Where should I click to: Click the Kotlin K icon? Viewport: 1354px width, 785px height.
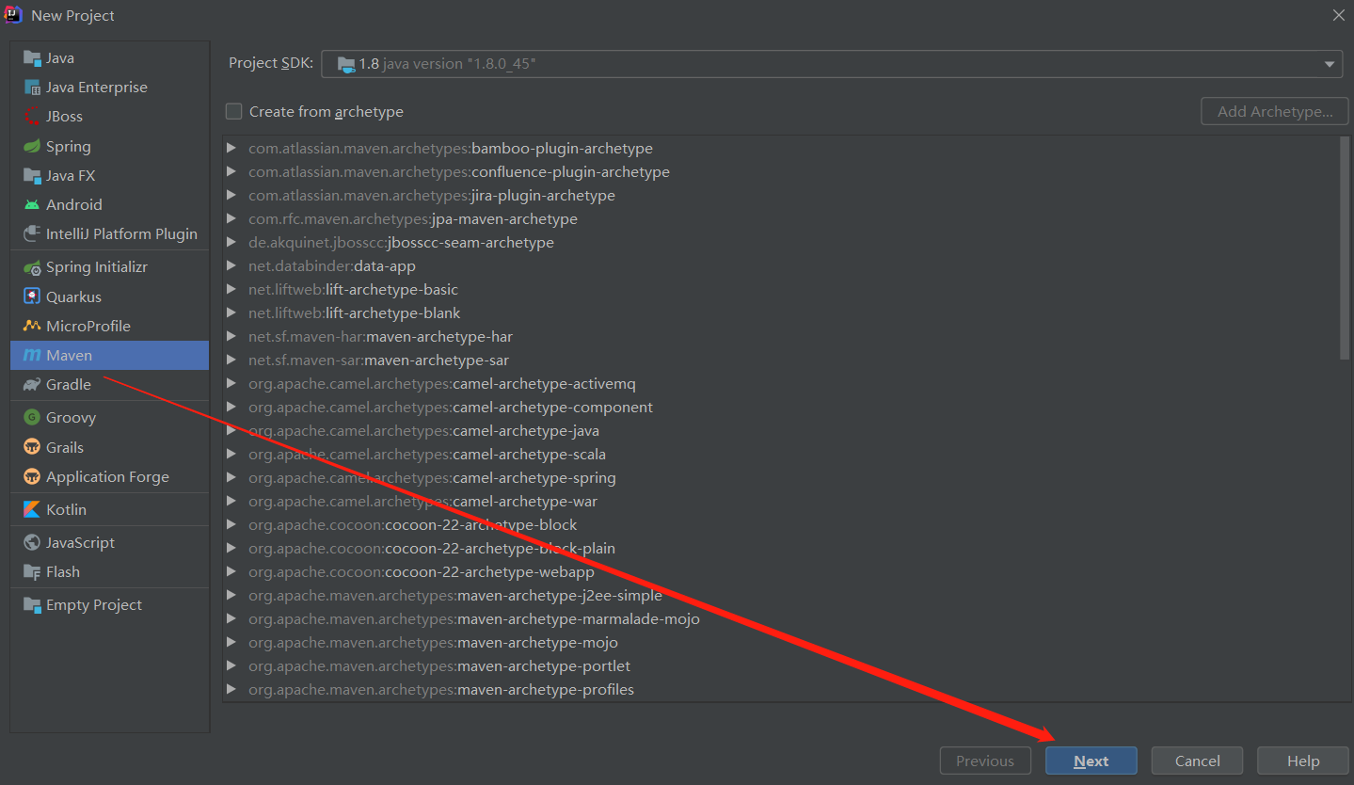(x=32, y=509)
